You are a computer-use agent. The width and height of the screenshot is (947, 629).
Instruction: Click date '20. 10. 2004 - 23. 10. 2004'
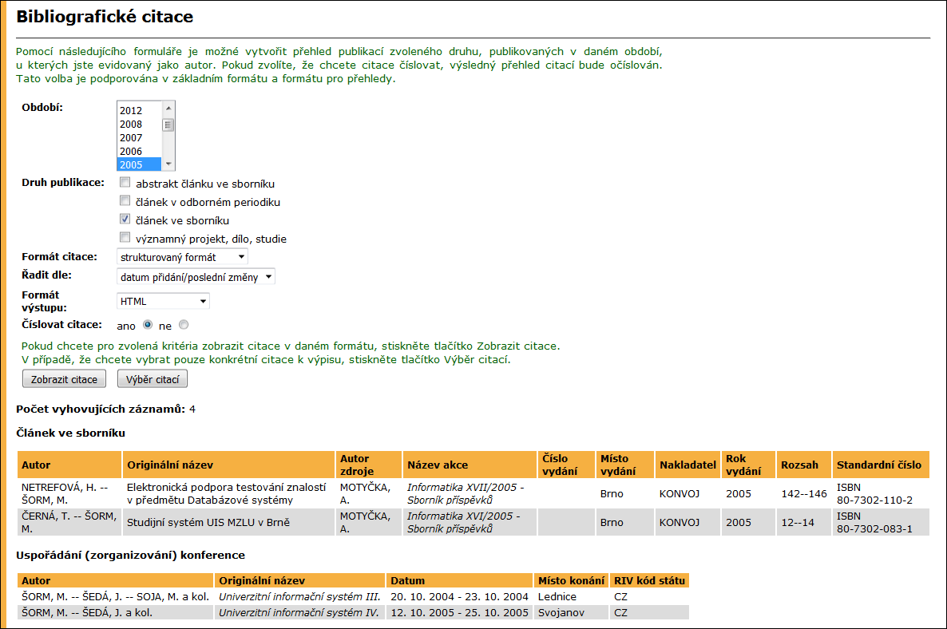pos(459,596)
